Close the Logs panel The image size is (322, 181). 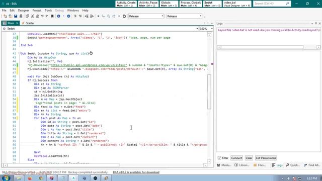320,24
